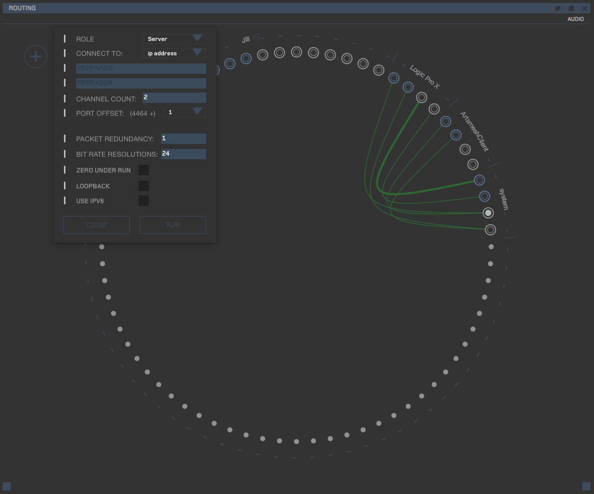Toggle the LOOPBACK checkbox

click(x=144, y=186)
